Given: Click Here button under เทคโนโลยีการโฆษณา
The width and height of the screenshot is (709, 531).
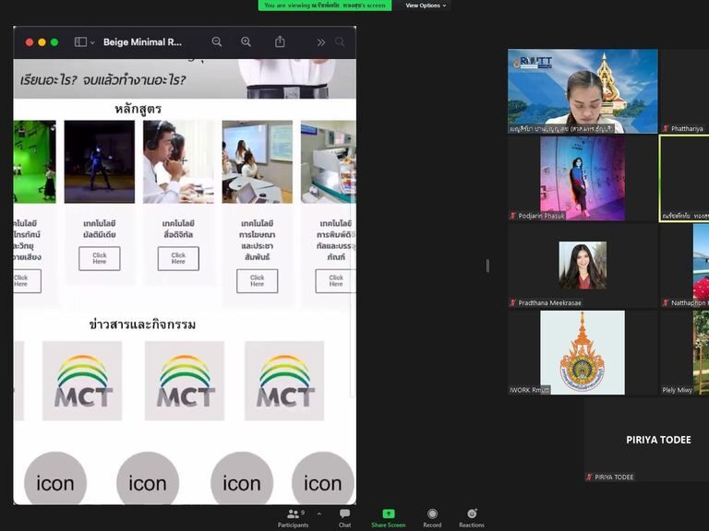Looking at the screenshot, I should click(x=257, y=281).
